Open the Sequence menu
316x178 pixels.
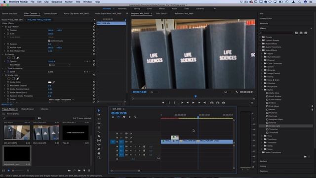pyautogui.click(x=57, y=2)
